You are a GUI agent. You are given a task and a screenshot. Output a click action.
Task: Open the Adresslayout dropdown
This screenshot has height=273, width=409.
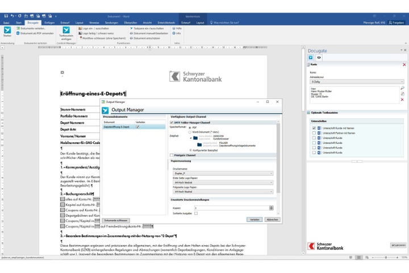(357, 82)
